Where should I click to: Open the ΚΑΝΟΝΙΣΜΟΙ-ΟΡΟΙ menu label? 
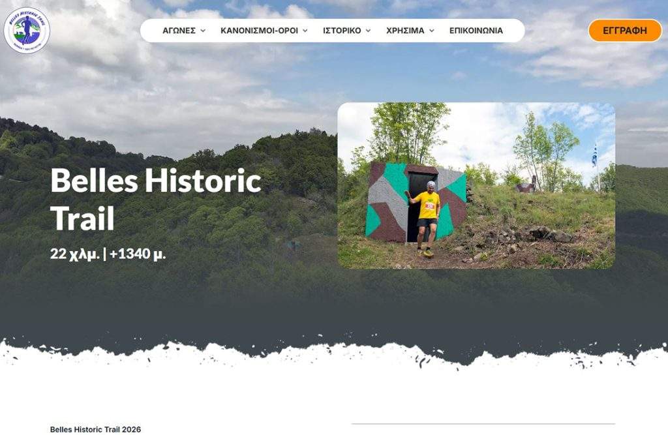point(259,31)
